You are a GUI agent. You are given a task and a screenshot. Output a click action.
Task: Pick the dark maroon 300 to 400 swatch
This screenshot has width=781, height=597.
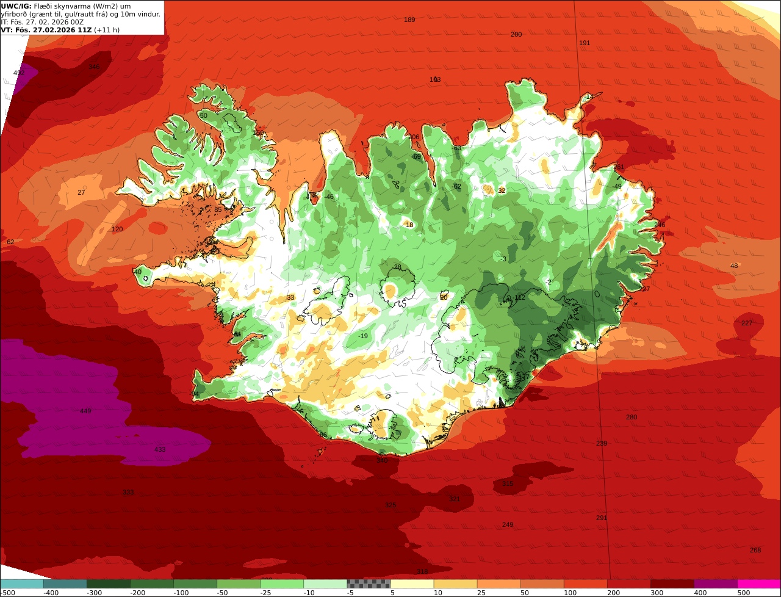pos(672,584)
